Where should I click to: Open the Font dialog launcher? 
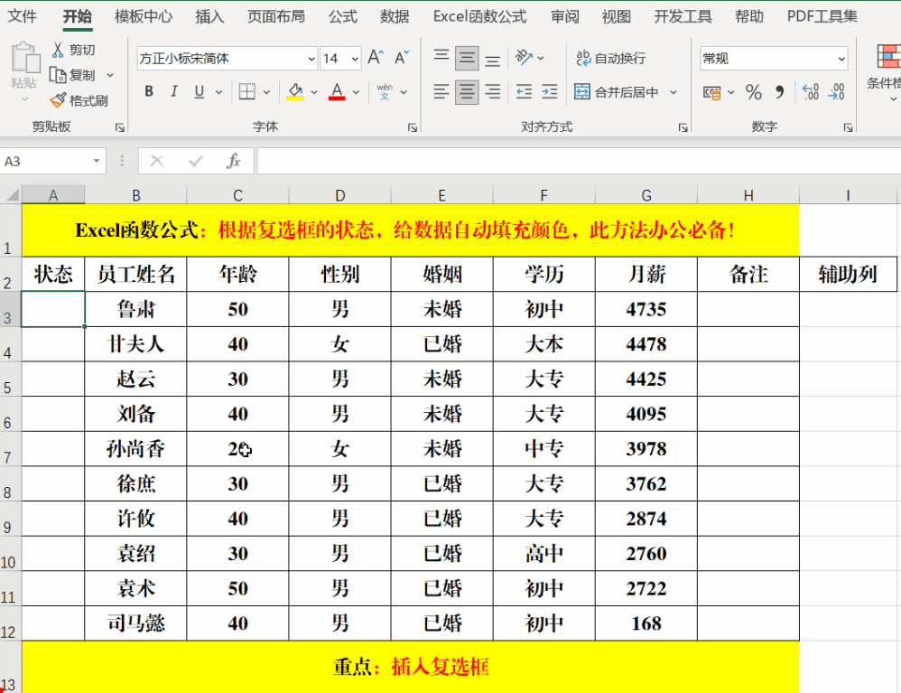point(412,127)
